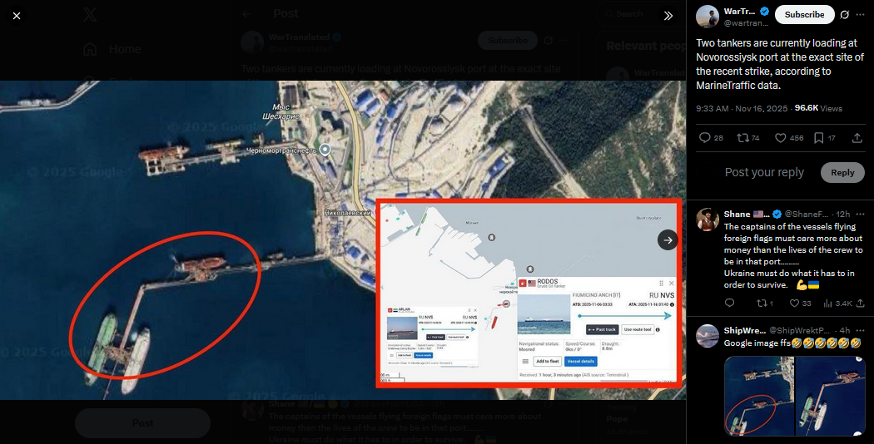Share the main post

(x=857, y=138)
